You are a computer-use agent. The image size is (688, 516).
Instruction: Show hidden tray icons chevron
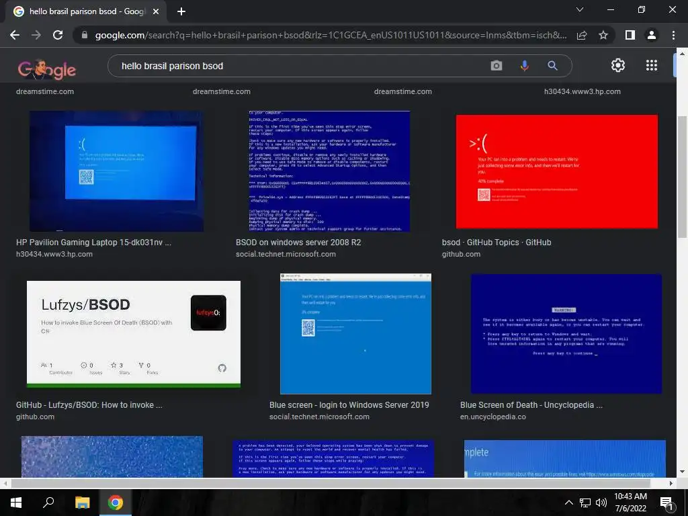click(x=568, y=503)
